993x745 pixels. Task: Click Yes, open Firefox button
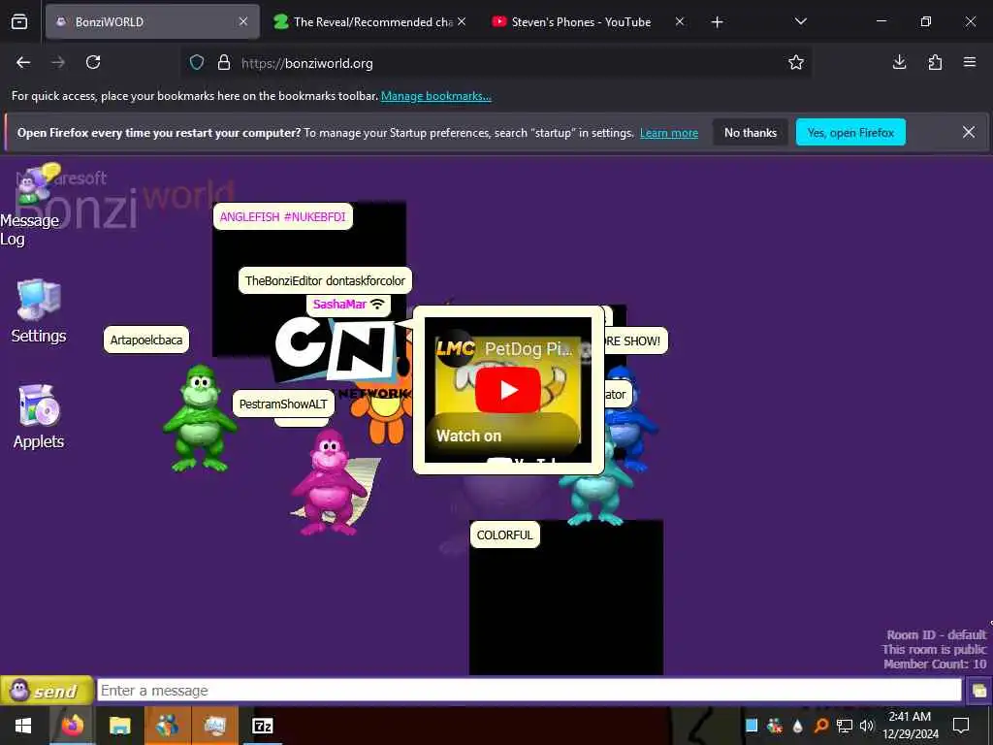pyautogui.click(x=850, y=132)
